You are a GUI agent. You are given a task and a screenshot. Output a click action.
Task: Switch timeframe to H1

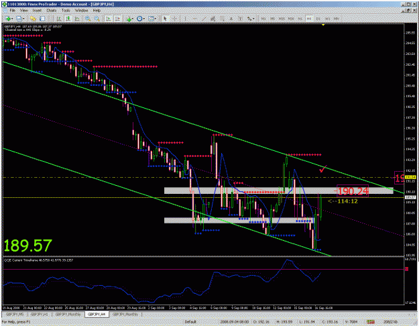pos(300,19)
